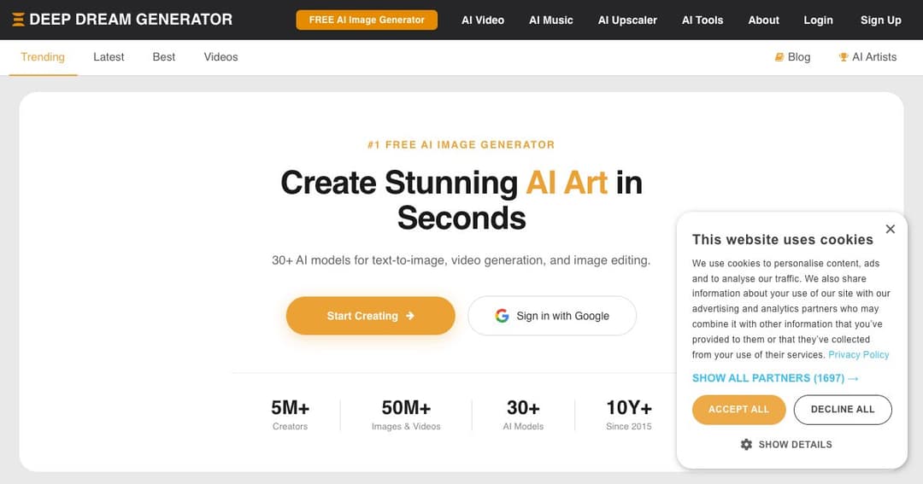Image resolution: width=923 pixels, height=484 pixels.
Task: Open the Blog book icon
Action: click(779, 57)
